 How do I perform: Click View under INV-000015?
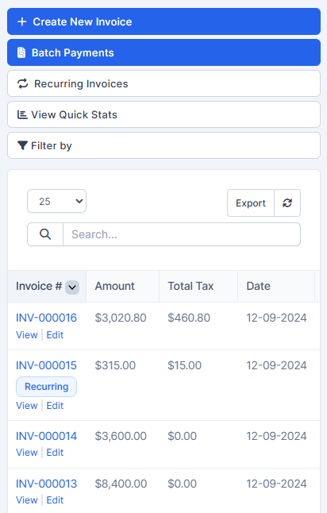(27, 406)
